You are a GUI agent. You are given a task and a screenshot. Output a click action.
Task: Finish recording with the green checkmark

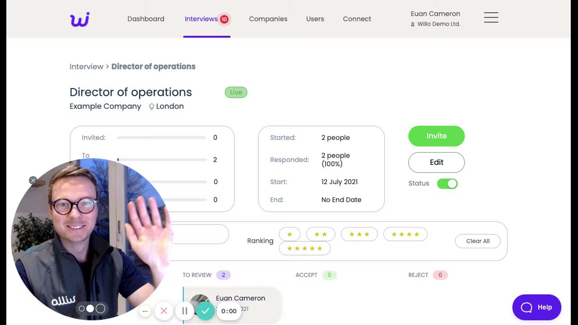point(205,311)
